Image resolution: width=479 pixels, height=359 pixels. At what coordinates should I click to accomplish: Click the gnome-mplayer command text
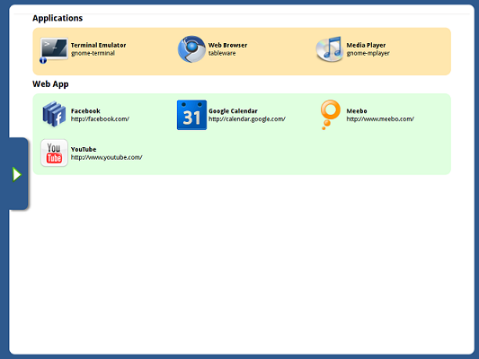[x=368, y=53]
